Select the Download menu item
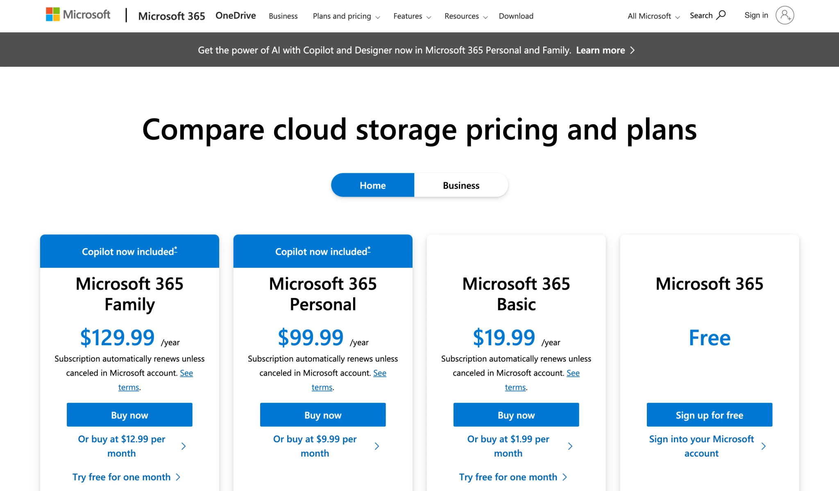This screenshot has width=839, height=491. click(x=516, y=16)
